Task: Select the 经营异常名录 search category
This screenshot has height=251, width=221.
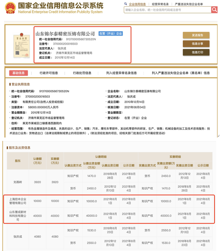Action: (x=160, y=4)
